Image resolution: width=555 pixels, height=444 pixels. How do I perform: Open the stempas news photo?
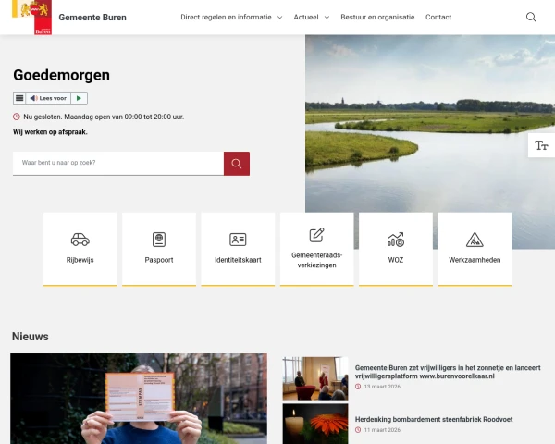tap(139, 399)
